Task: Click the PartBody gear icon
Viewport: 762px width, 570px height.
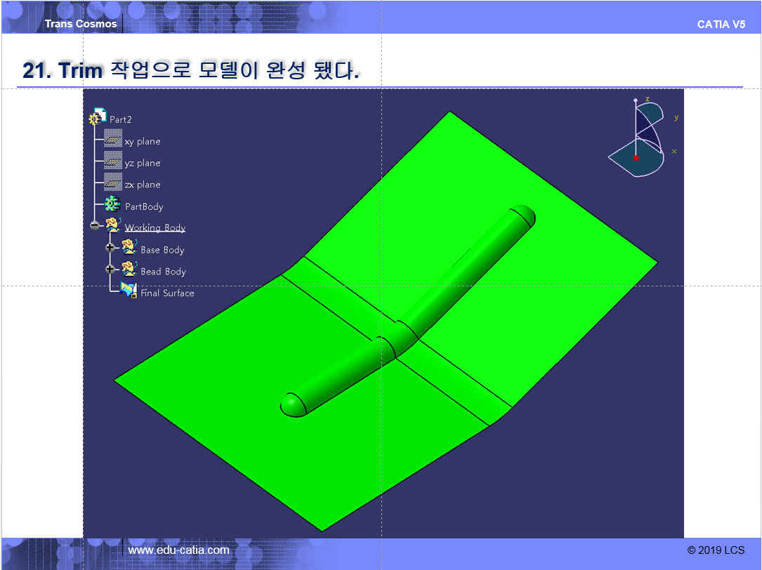Action: [112, 205]
